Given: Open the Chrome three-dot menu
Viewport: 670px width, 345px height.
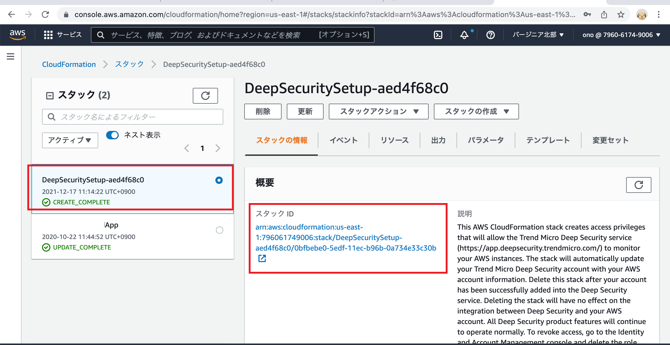Looking at the screenshot, I should (x=659, y=14).
